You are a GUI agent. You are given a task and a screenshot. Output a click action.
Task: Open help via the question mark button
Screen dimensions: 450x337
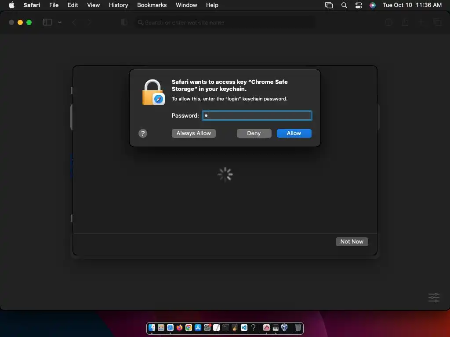pyautogui.click(x=143, y=133)
